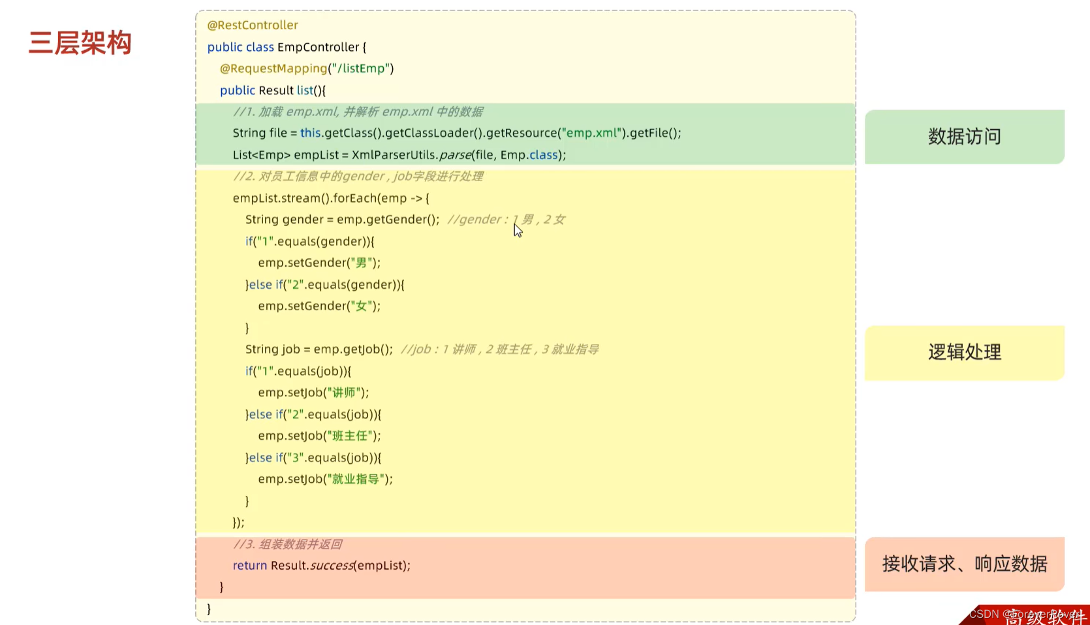Click the 'String file = this.getClass()' line
Viewport: 1090px width, 625px height.
(457, 133)
